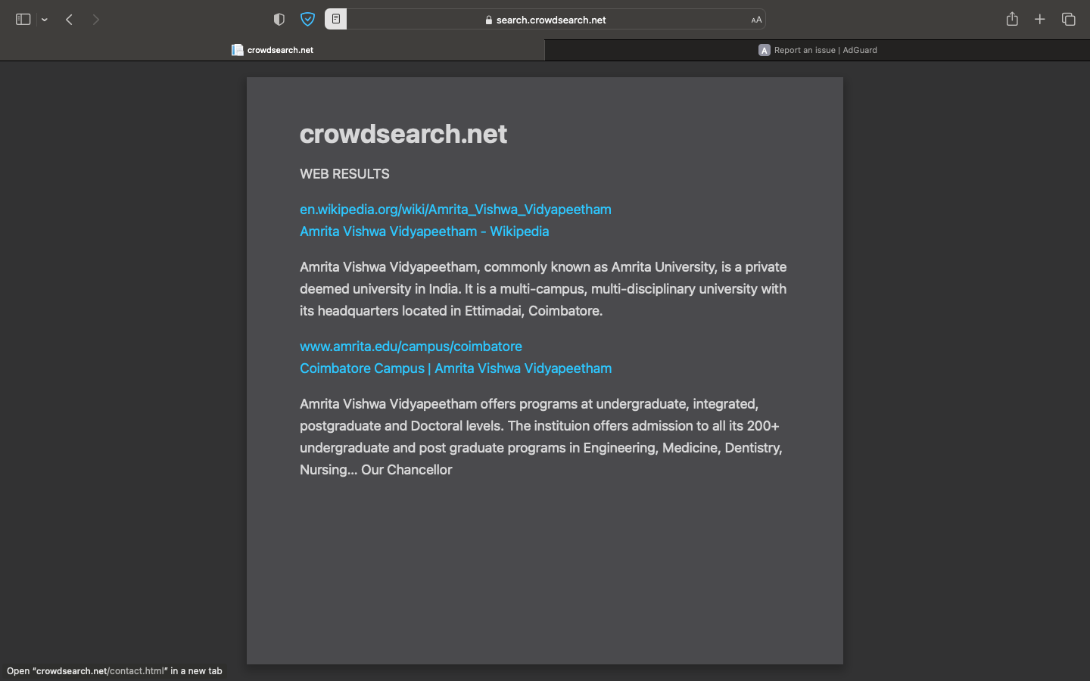
Task: Select the Report an issue AdGuard tab
Action: tap(818, 49)
